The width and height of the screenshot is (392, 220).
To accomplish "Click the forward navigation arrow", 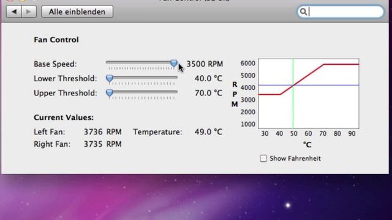I will point(29,12).
